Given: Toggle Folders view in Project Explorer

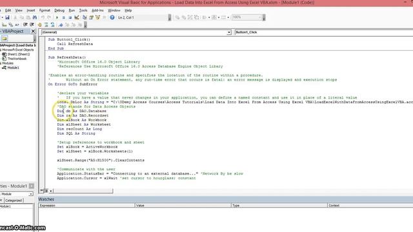Looking at the screenshot, I should 5,39.
